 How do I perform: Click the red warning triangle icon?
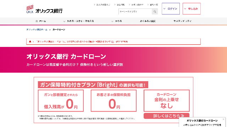coord(30,42)
